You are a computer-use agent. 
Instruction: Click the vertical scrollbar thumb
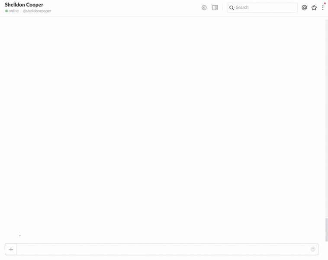coord(326,230)
